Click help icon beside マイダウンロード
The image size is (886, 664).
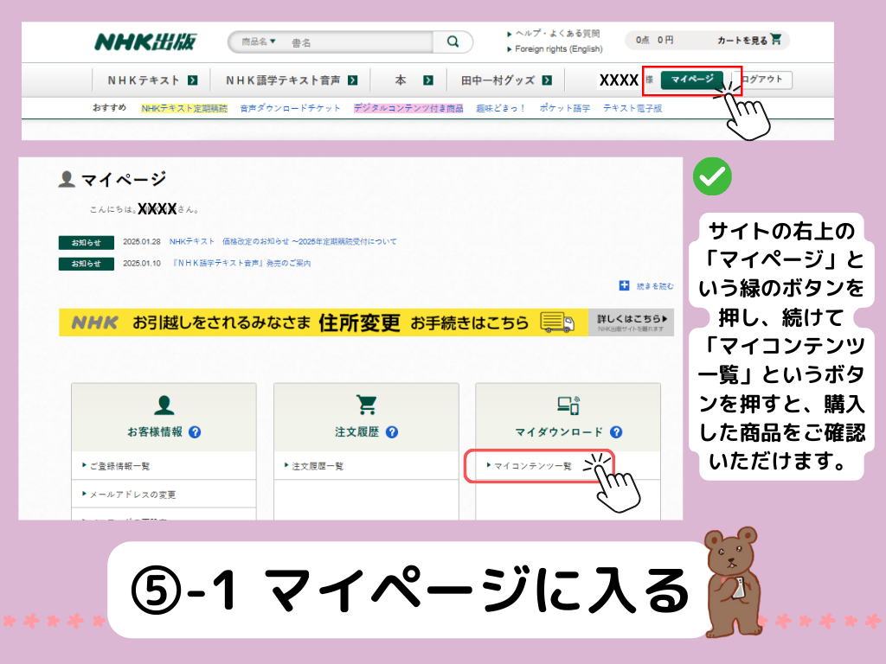(616, 432)
